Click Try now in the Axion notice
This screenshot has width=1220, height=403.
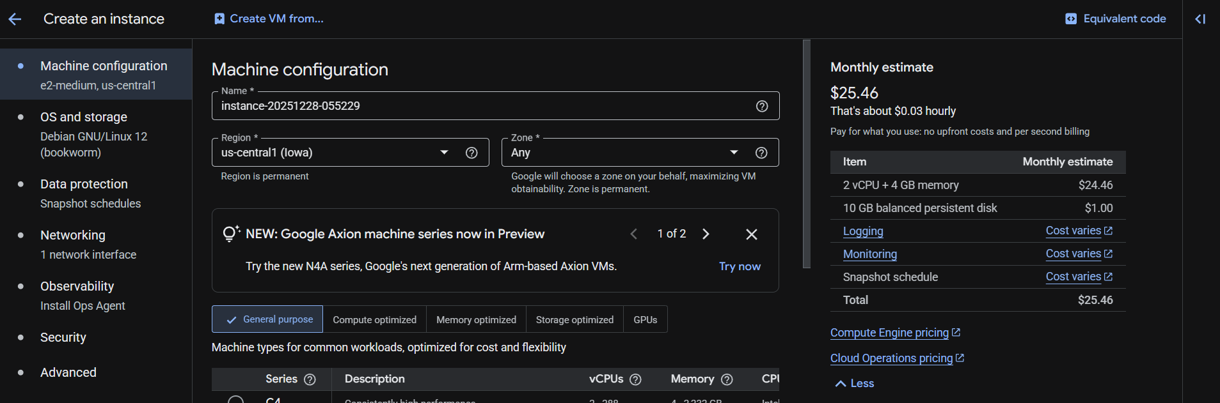tap(740, 266)
